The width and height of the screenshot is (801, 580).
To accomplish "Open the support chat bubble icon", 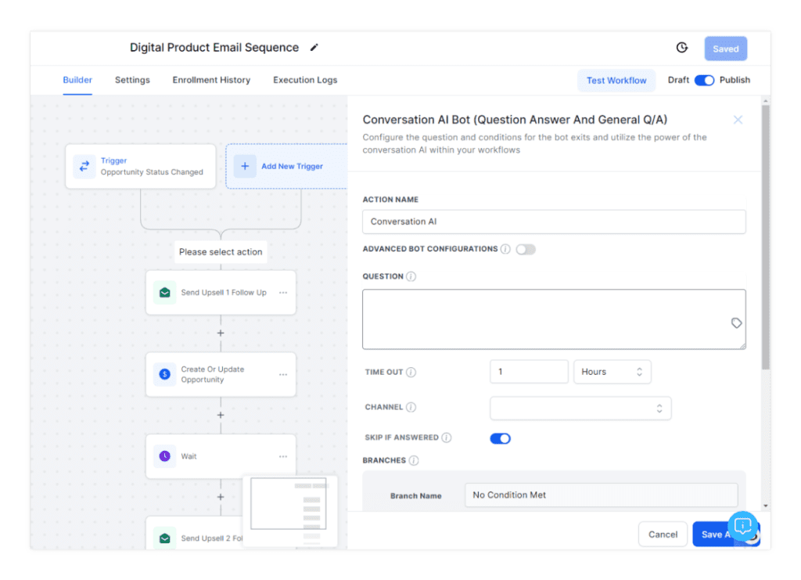I will click(742, 526).
